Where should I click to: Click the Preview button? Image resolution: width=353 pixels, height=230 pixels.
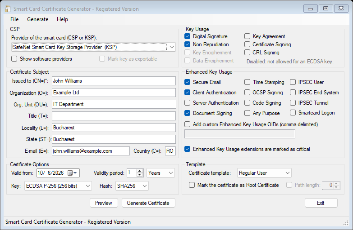point(104,203)
